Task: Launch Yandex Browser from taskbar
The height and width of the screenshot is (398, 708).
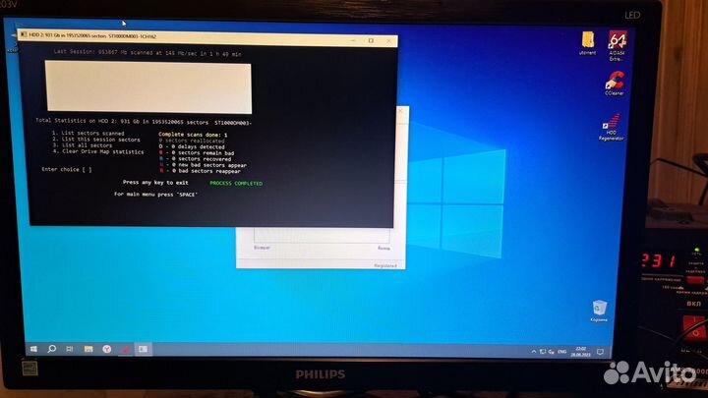Action: [x=107, y=349]
